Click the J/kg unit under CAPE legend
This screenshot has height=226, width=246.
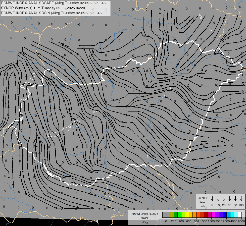pos(145,222)
